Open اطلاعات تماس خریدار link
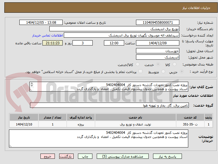 48,35
